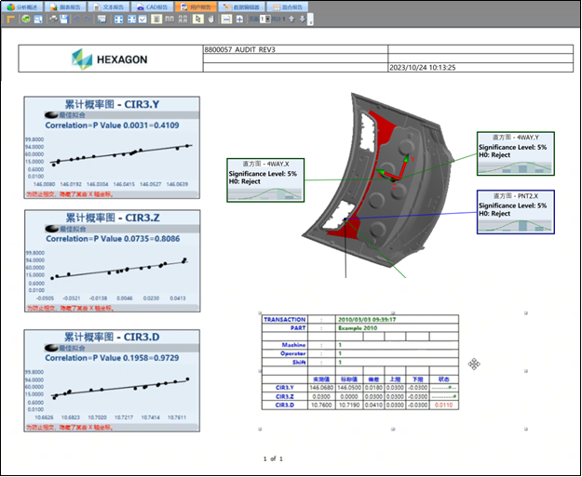Click the report template picture icon
The height and width of the screenshot is (477, 582).
click(102, 20)
